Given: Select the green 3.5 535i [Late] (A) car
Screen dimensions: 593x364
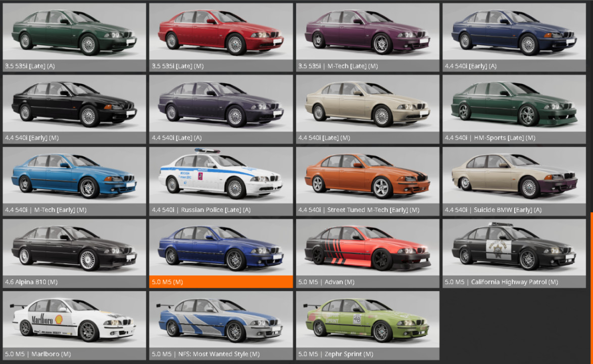Looking at the screenshot, I should click(74, 37).
